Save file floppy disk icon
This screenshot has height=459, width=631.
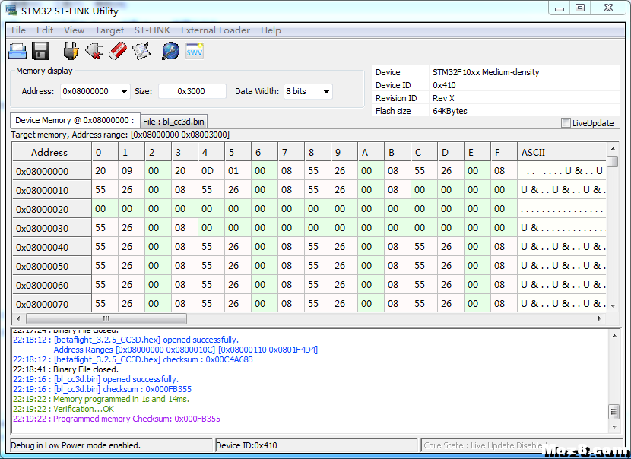tap(40, 51)
